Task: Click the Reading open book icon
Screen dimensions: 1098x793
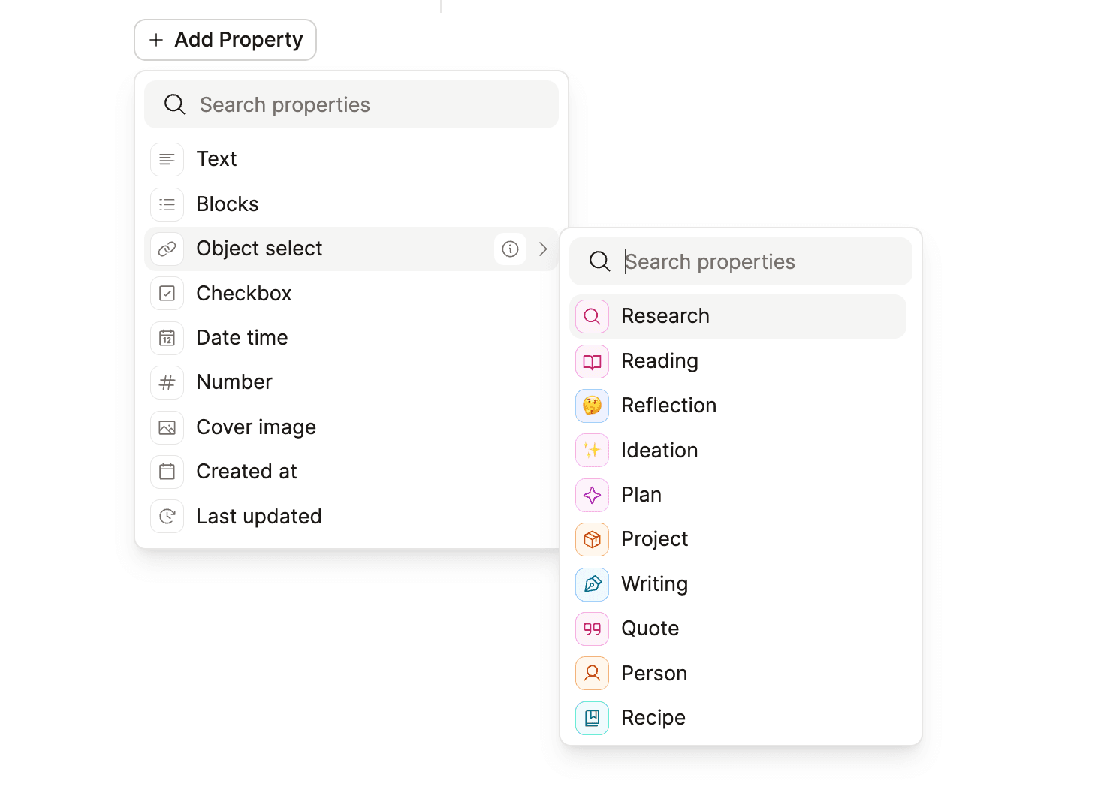Action: click(591, 361)
